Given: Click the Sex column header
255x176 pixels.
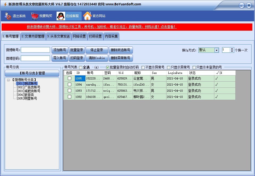Looking at the screenshot, I should pos(158,73).
